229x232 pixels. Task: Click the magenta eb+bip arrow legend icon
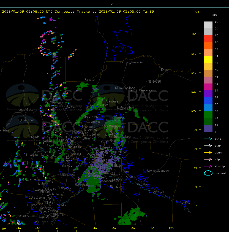(208, 166)
